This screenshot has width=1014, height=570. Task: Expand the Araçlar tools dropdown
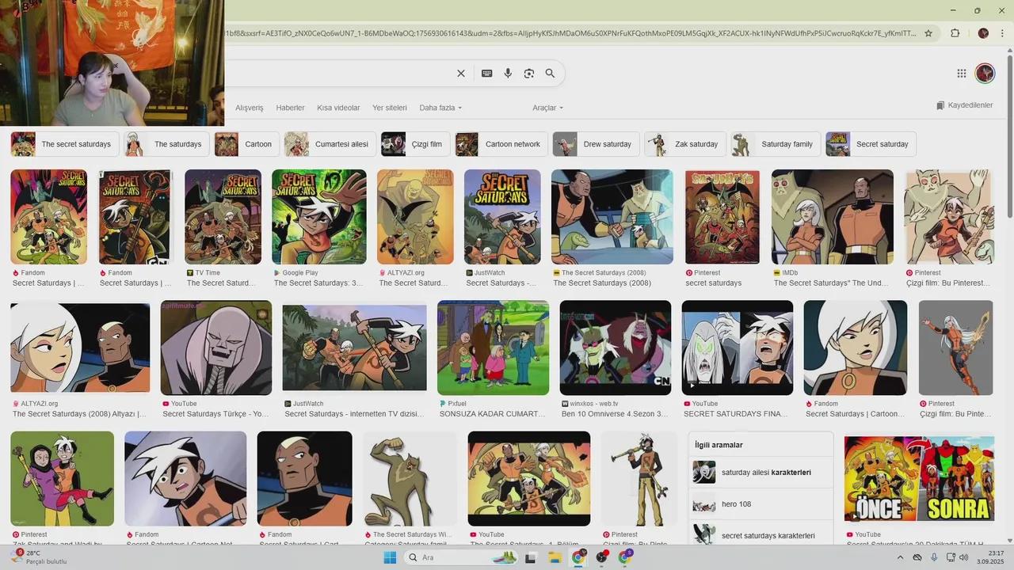click(x=547, y=108)
